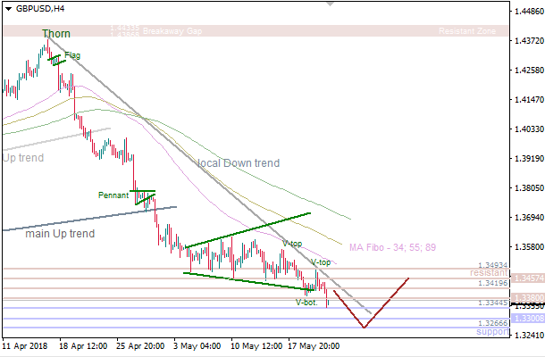Click the V-bot. label

306,303
